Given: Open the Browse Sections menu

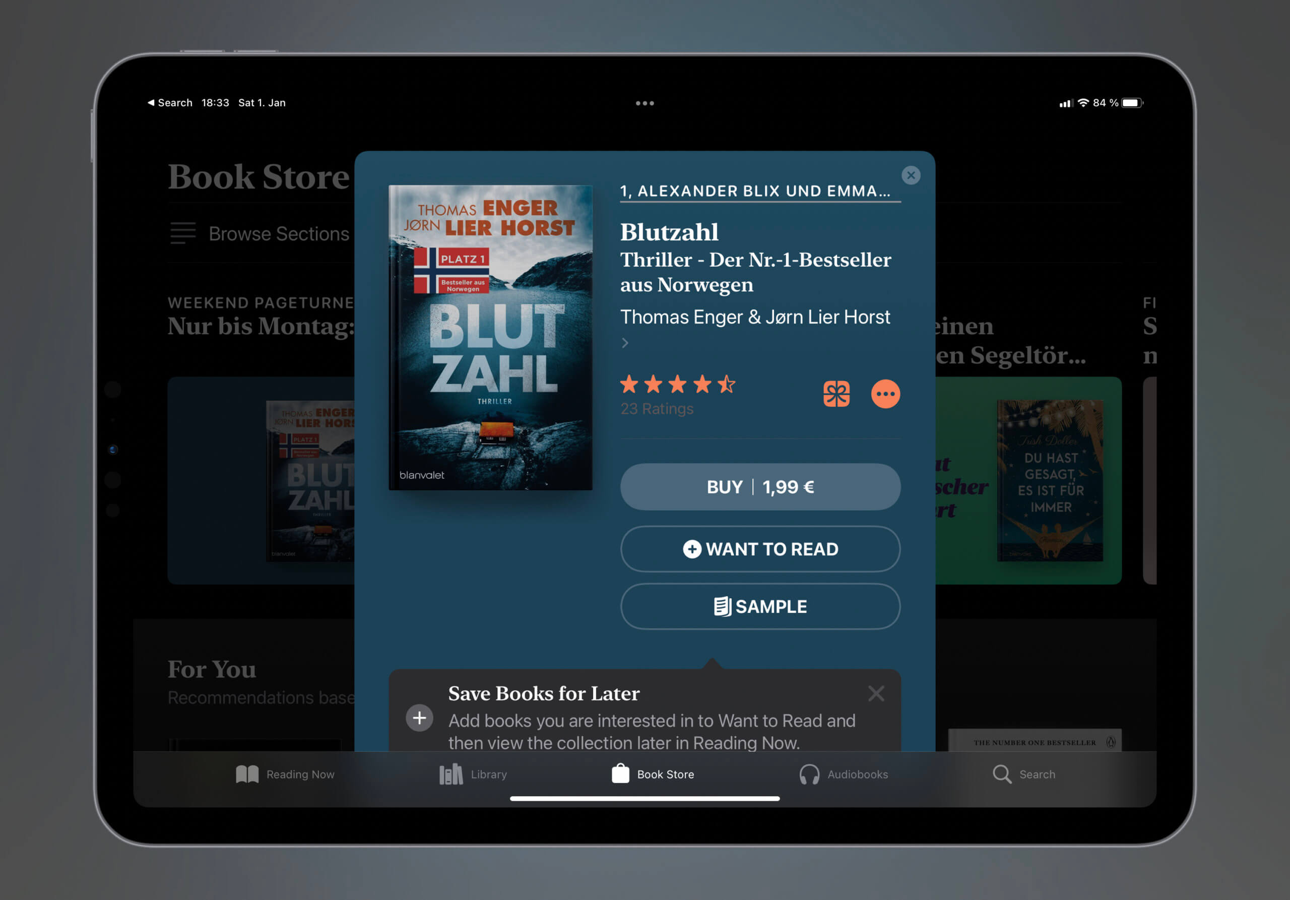Looking at the screenshot, I should 260,233.
